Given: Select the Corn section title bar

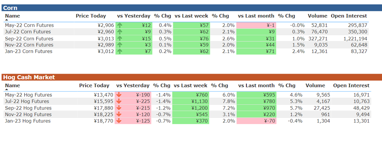Looking at the screenshot, I should 192,8.
